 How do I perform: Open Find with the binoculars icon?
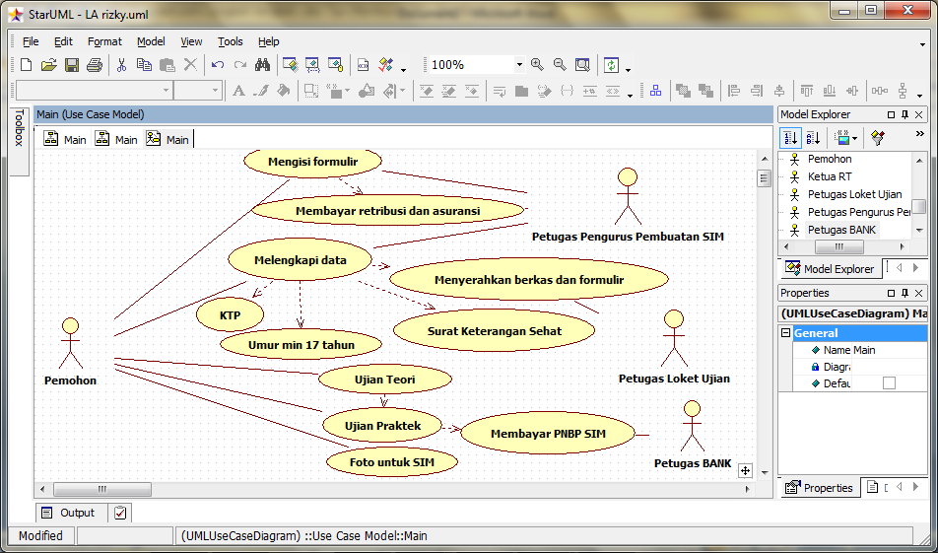(262, 65)
